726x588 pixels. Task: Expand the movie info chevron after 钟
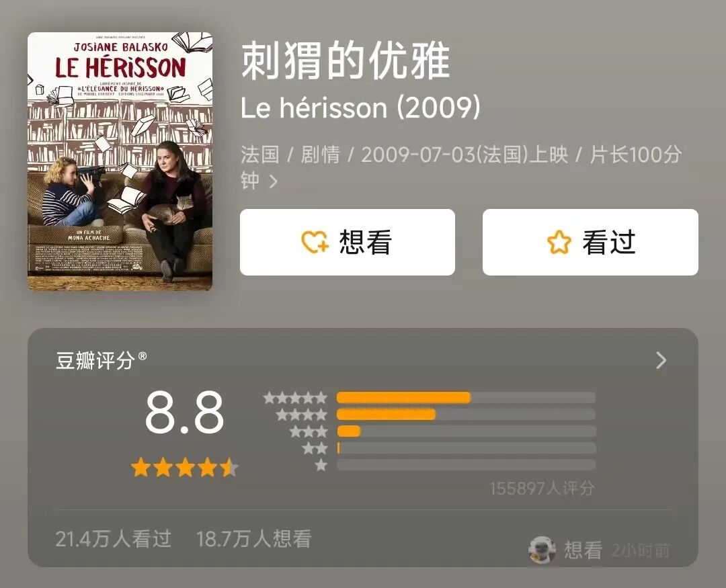click(273, 181)
